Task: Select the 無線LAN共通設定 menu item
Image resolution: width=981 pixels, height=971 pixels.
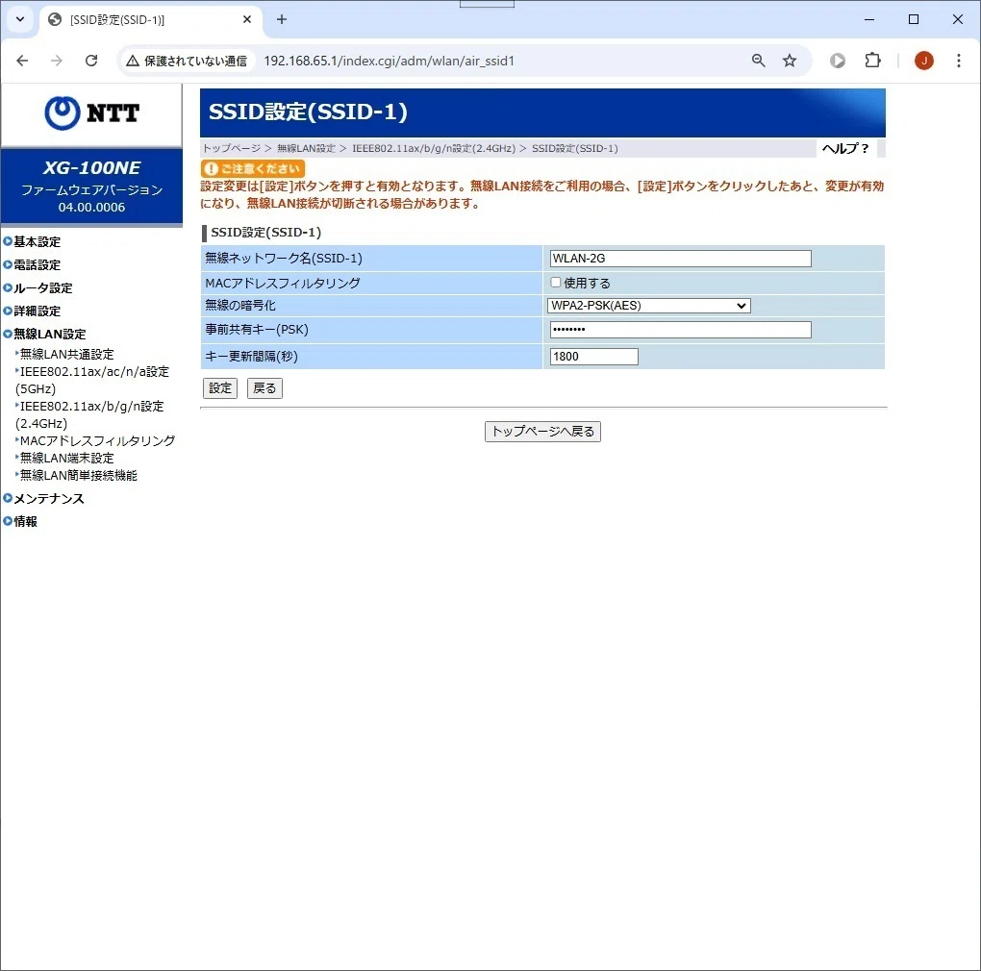Action: 67,354
